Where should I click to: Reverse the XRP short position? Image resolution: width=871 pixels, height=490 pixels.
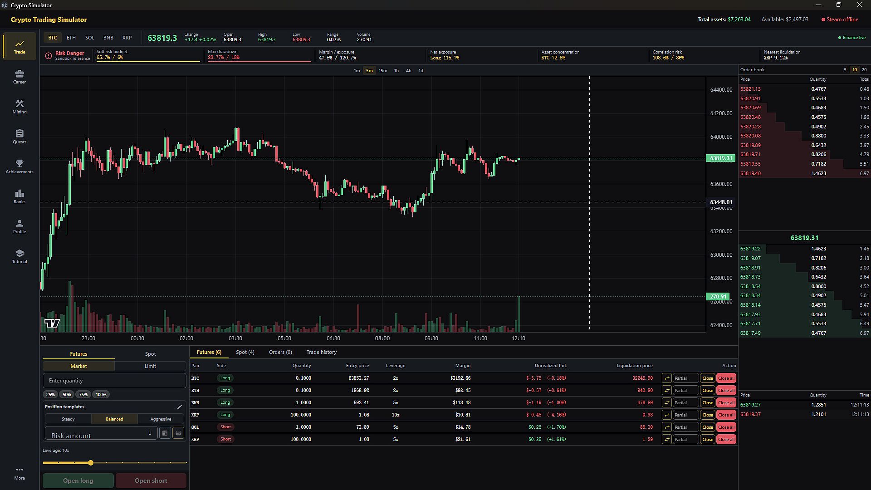tap(667, 439)
